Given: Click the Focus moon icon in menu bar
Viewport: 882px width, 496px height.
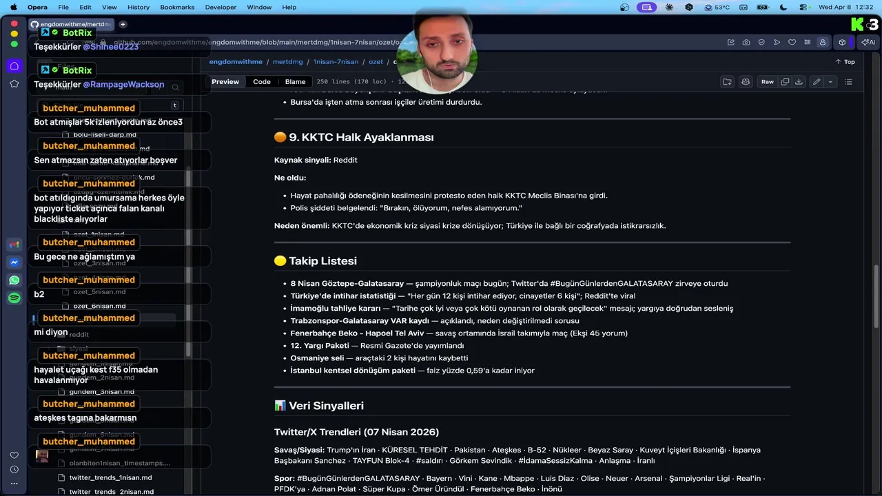Looking at the screenshot, I should coord(783,7).
